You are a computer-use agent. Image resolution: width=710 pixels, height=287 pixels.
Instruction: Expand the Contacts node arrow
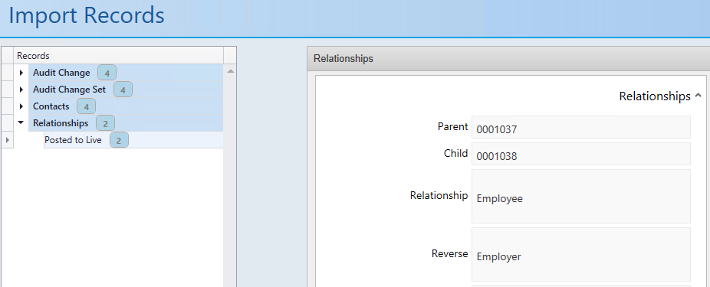pyautogui.click(x=21, y=106)
